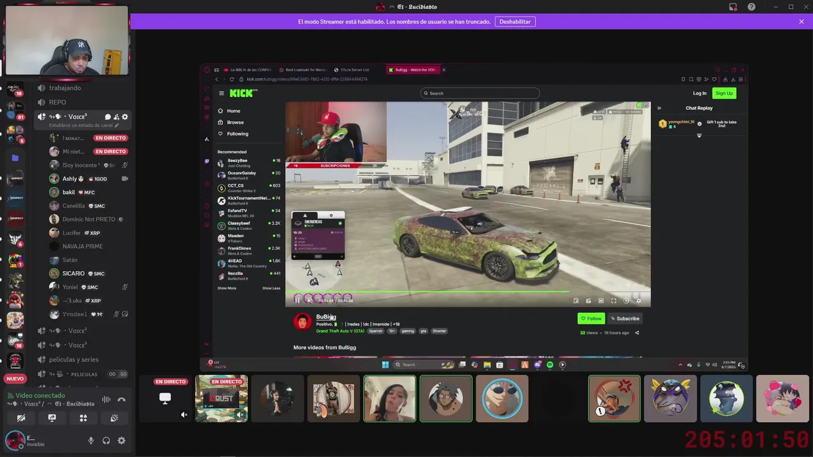
Task: Click the Kick logo
Action: click(x=243, y=93)
